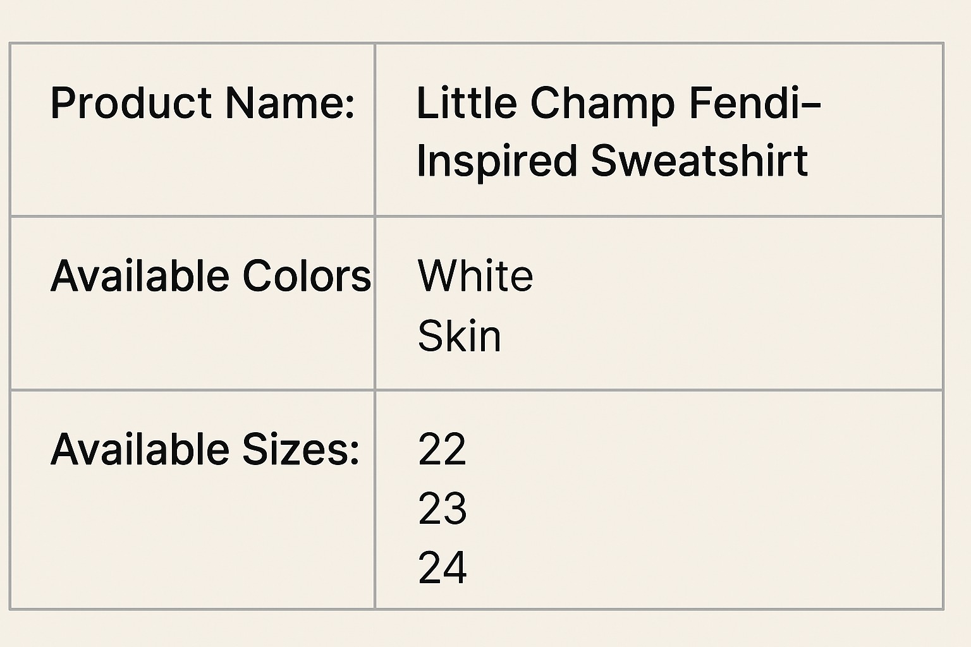Click the 'Inspired Sweatshirt' text line
This screenshot has height=647, width=971.
click(612, 160)
